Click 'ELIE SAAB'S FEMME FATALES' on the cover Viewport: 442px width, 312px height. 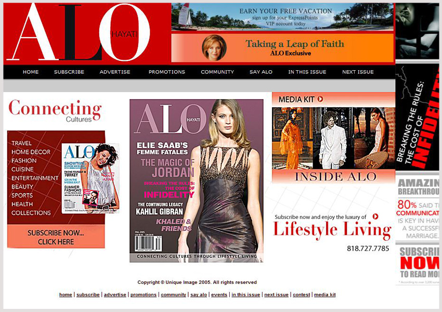(162, 149)
